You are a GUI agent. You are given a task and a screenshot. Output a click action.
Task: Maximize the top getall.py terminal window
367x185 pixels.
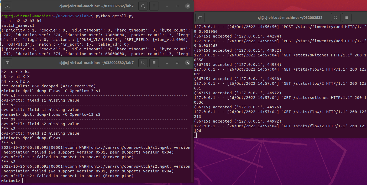click(177, 6)
